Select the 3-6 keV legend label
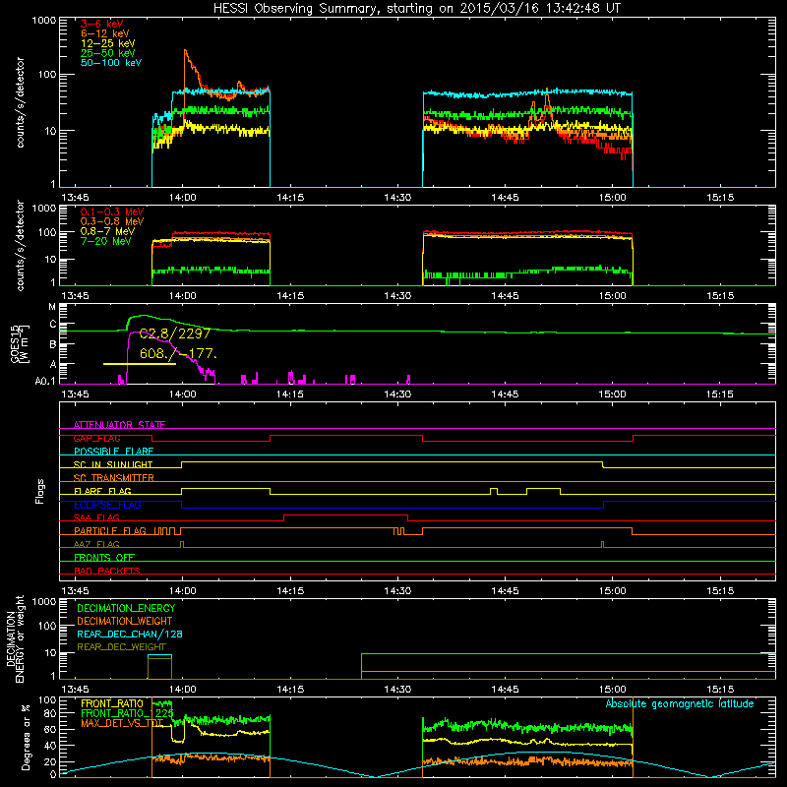The height and width of the screenshot is (787, 787). click(x=102, y=24)
